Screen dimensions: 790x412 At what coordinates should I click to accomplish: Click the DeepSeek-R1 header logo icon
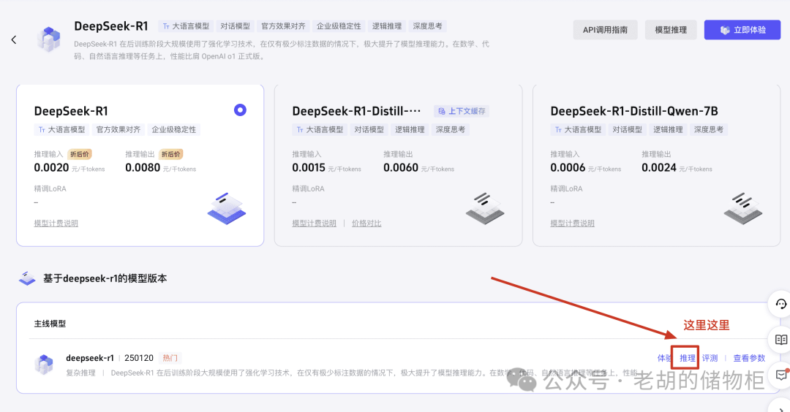pyautogui.click(x=48, y=39)
